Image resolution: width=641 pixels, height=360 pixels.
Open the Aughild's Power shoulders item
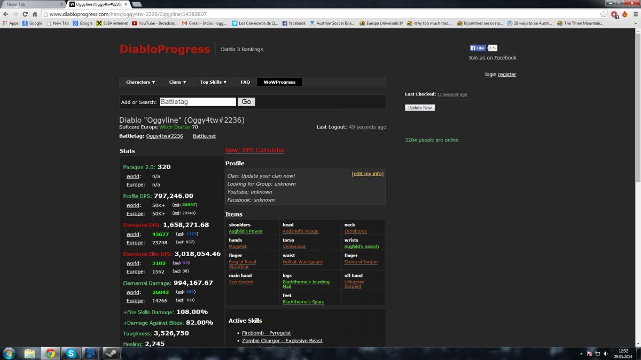point(246,231)
